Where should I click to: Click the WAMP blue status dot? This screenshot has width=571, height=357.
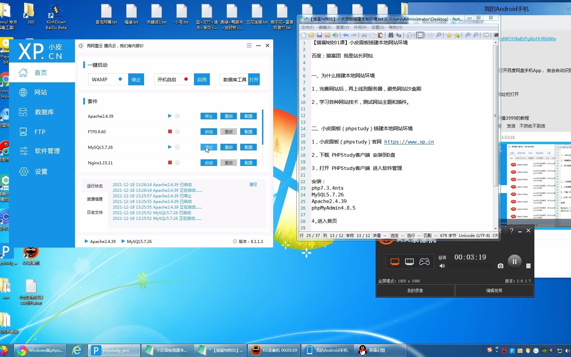(x=120, y=79)
